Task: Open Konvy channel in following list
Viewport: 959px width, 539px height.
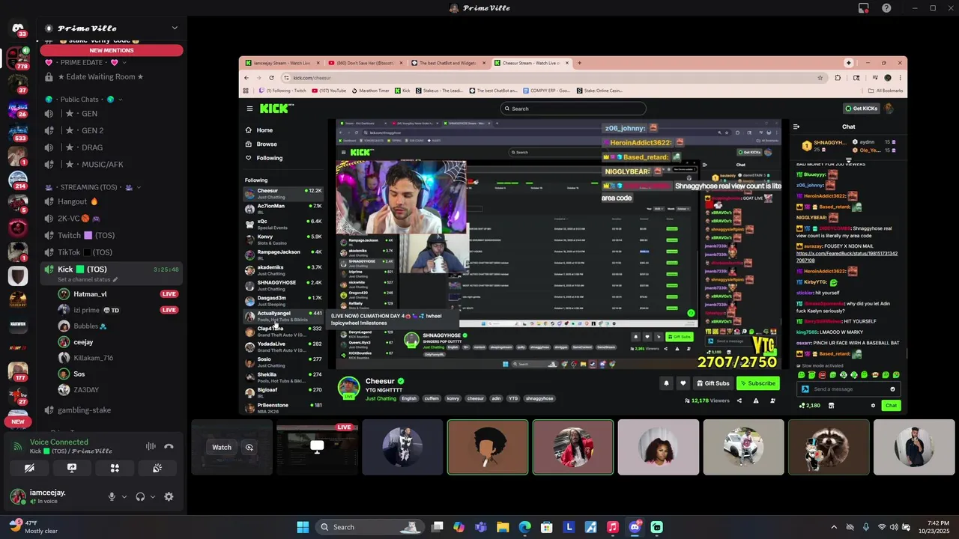Action: click(x=283, y=239)
